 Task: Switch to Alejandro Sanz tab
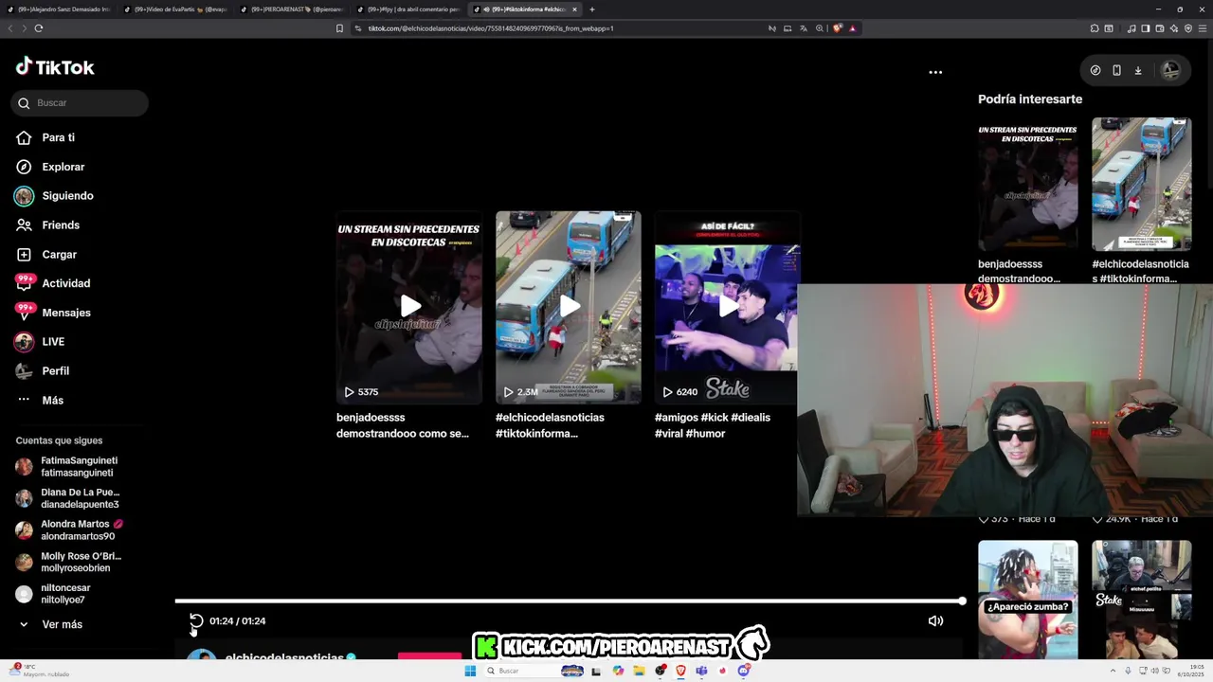tap(59, 9)
